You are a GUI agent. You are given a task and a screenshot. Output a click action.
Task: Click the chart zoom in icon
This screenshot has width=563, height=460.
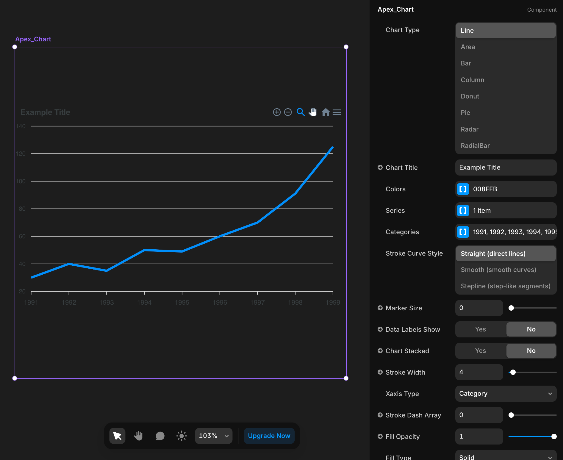click(277, 112)
